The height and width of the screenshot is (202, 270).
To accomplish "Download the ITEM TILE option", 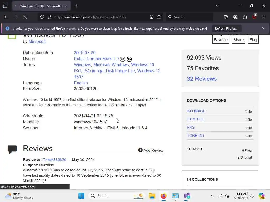I will pos(195,119).
